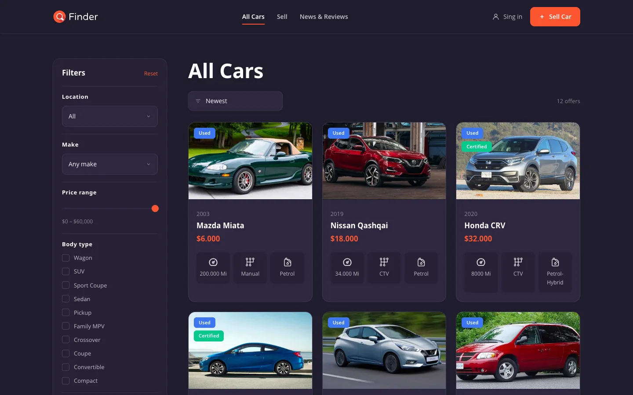The image size is (633, 395).
Task: Open the Newest sort dropdown
Action: coord(235,101)
